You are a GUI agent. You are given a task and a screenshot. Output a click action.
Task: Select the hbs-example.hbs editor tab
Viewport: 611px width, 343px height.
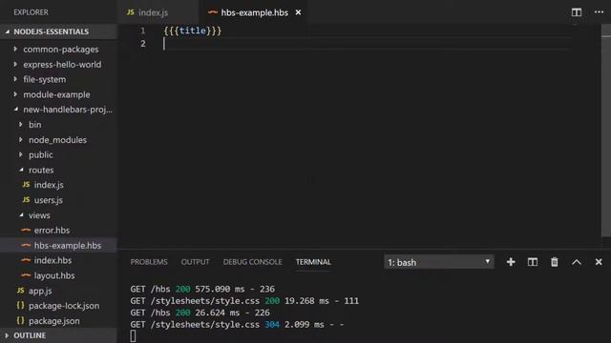coord(255,12)
